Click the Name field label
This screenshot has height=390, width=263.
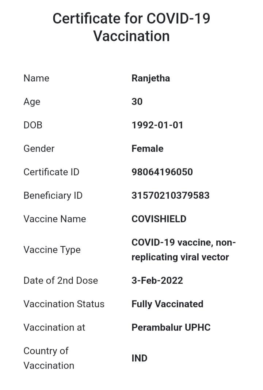click(x=36, y=78)
